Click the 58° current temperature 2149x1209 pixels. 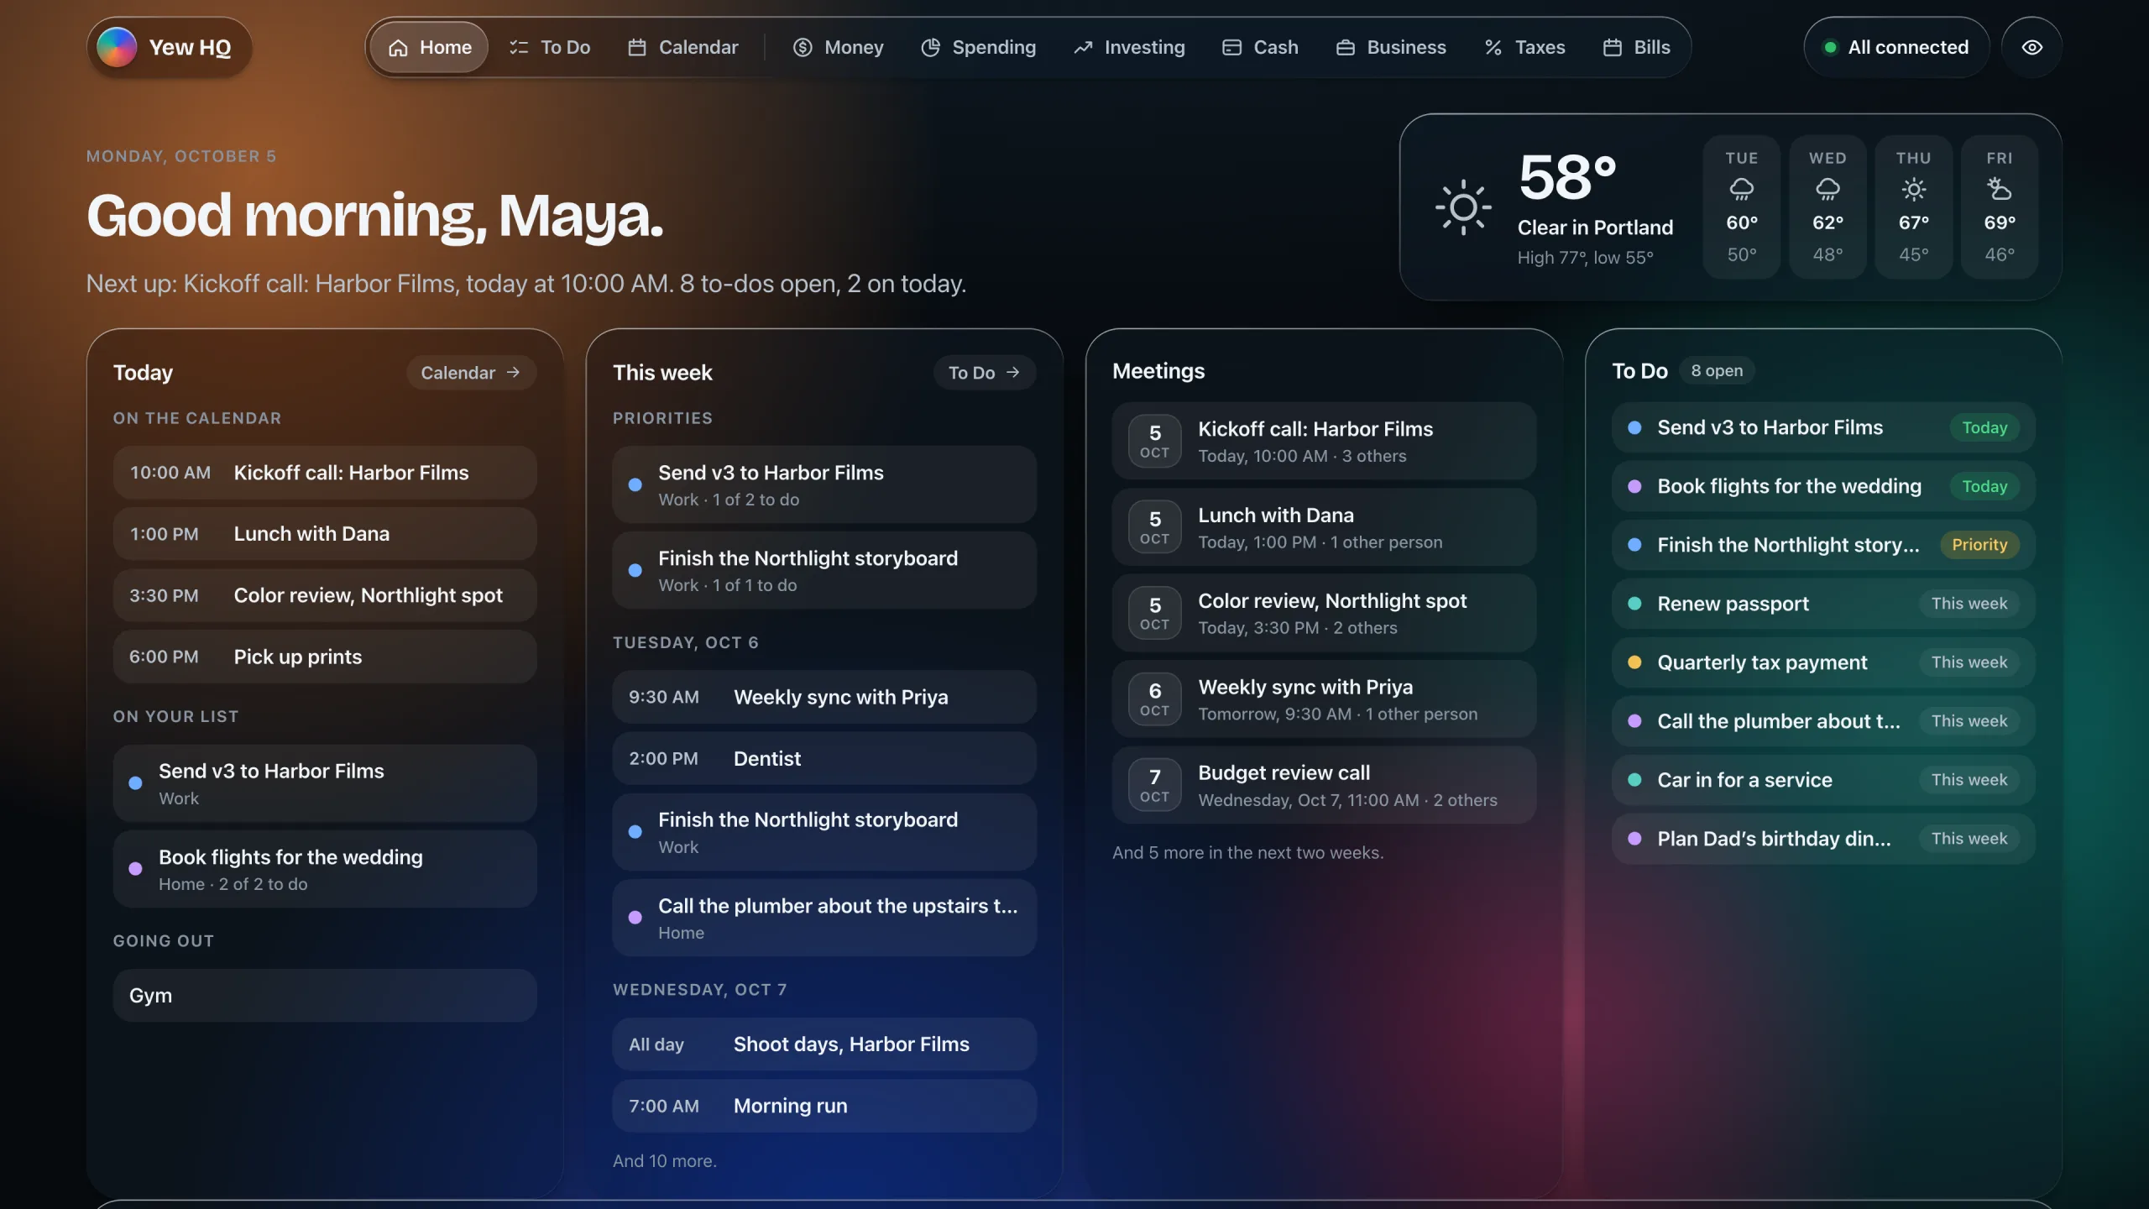(x=1567, y=178)
